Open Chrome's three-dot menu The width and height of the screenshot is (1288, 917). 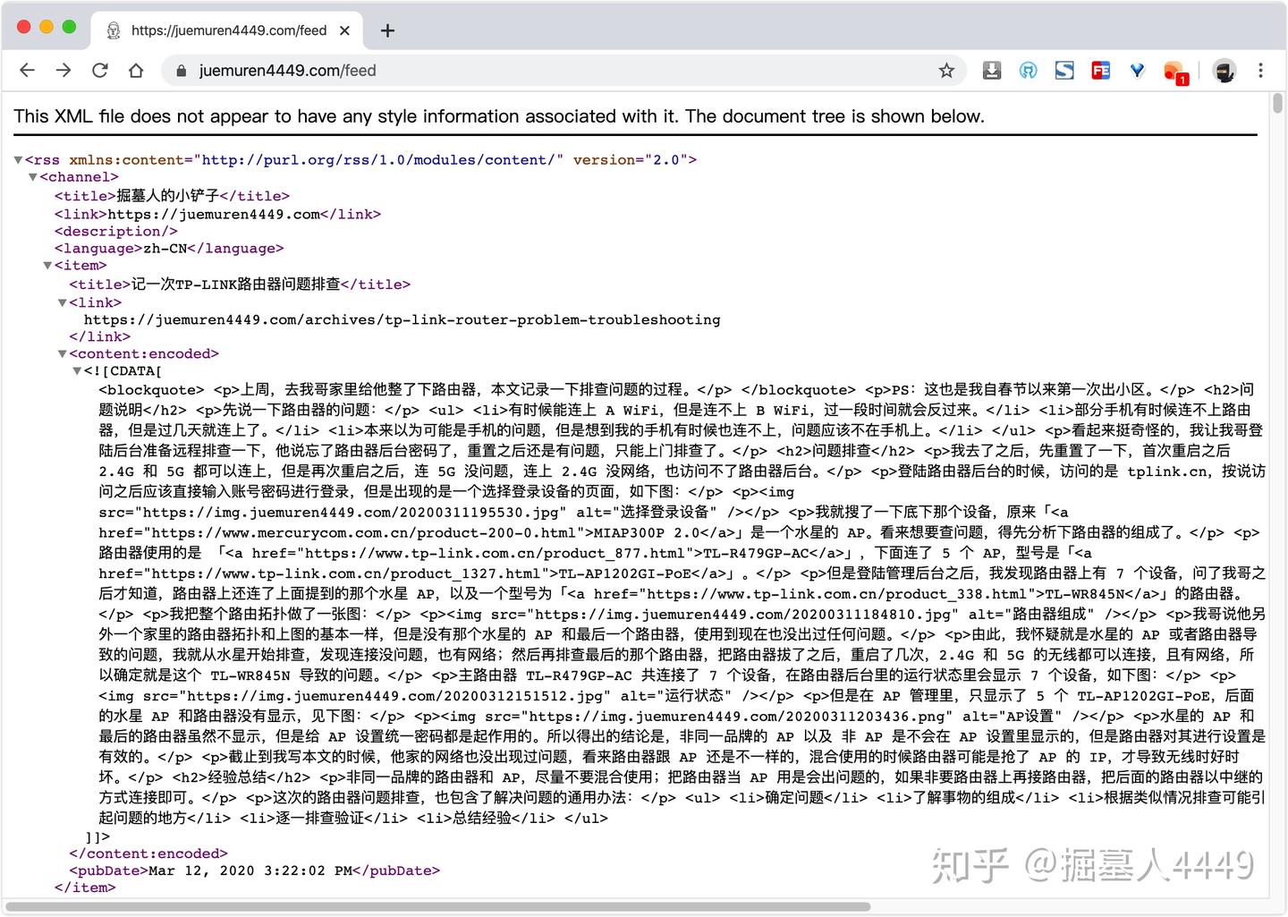coord(1260,70)
